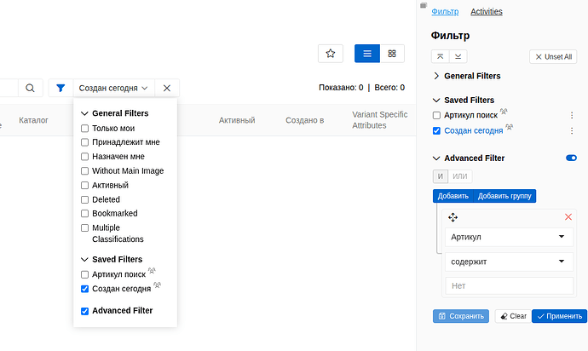Image resolution: width=588 pixels, height=351 pixels.
Task: Click Сохранить filter button
Action: click(x=461, y=316)
